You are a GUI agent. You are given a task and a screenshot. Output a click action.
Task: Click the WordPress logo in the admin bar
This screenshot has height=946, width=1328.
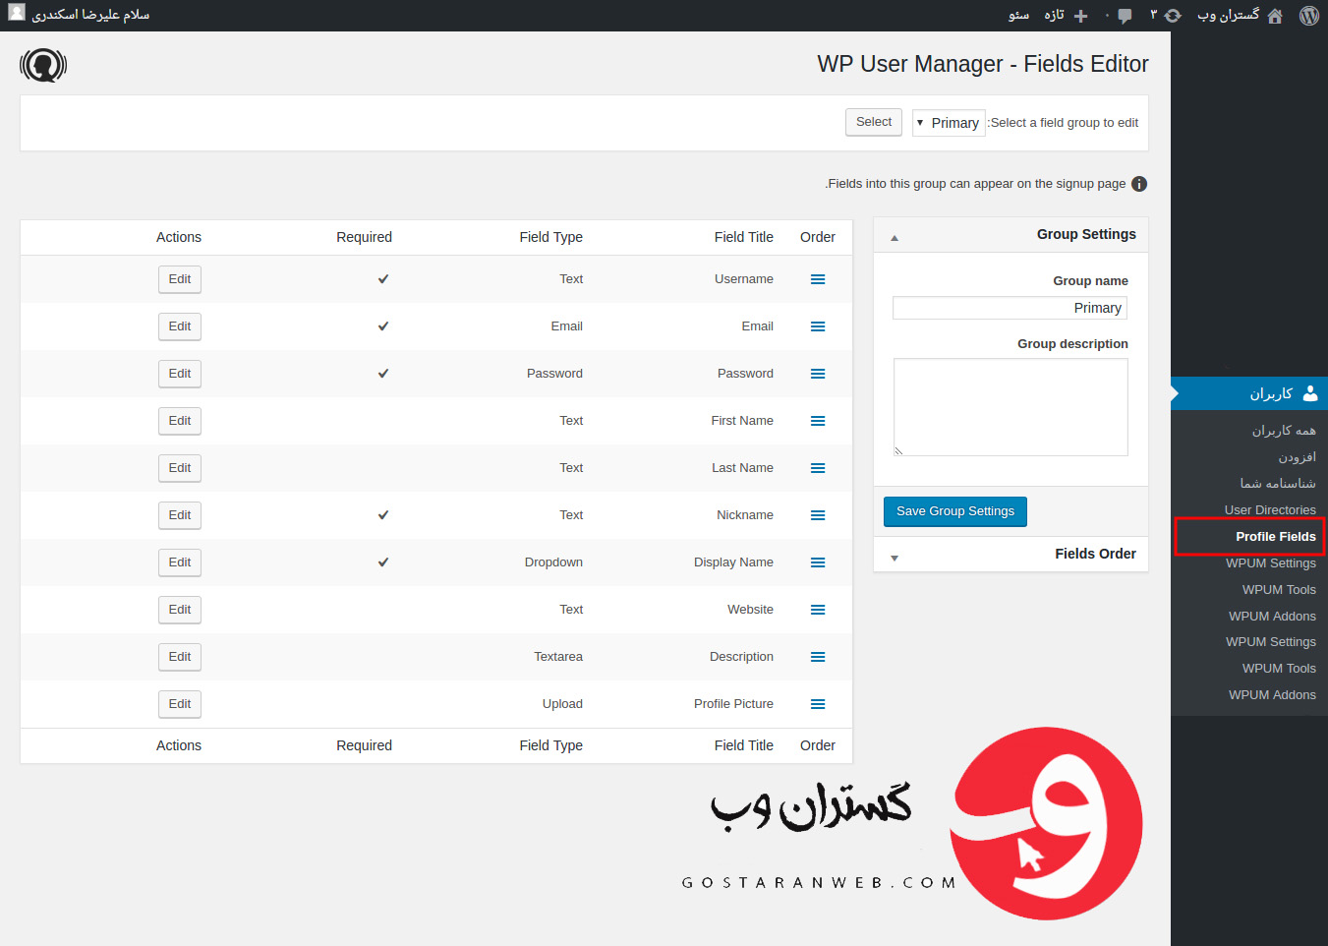click(x=1308, y=16)
